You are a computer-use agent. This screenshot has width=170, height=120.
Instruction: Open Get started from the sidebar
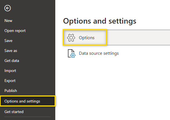14,112
